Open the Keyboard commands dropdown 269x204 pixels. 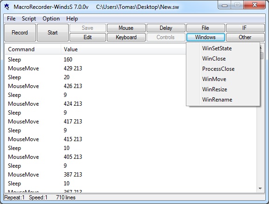pyautogui.click(x=126, y=37)
